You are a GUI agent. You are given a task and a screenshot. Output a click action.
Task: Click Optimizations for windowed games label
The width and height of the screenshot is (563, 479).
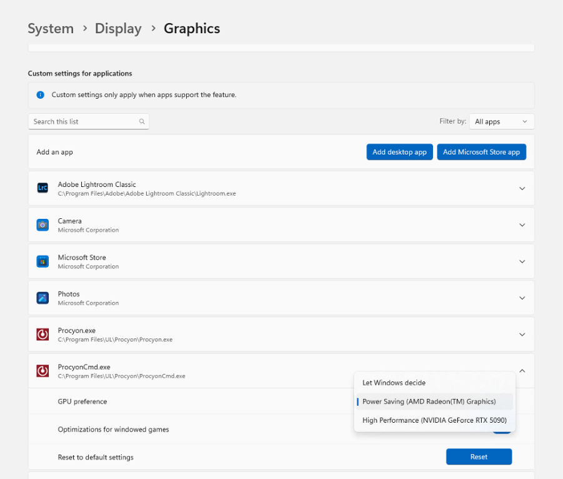click(x=113, y=430)
